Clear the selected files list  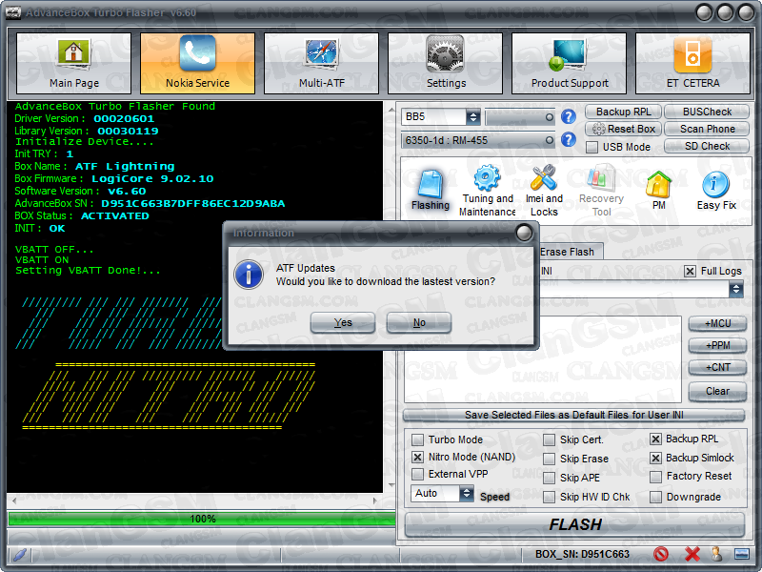coord(717,391)
